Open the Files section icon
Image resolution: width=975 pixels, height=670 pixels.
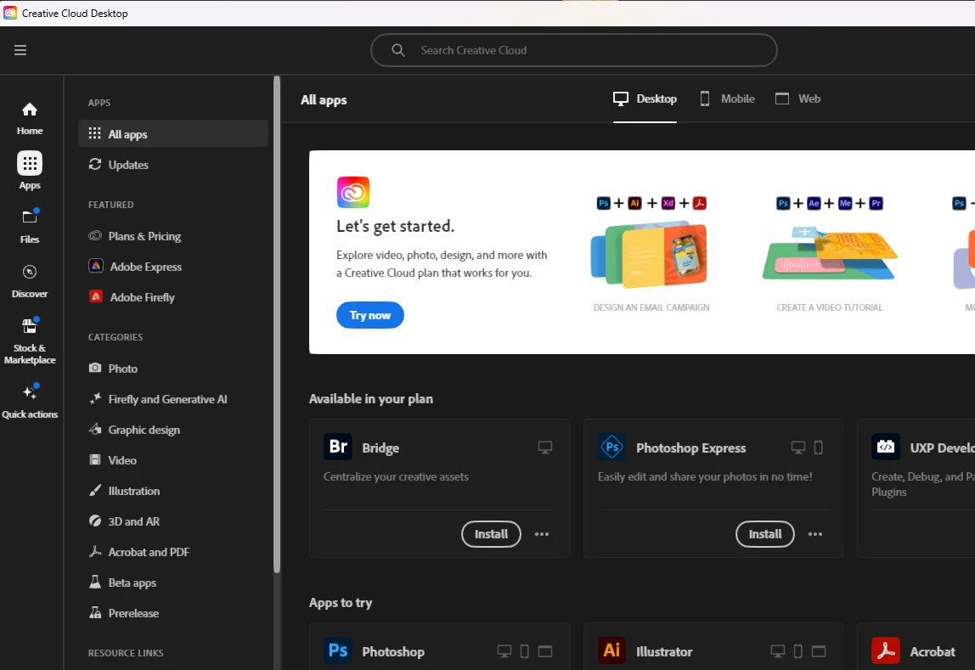29,217
